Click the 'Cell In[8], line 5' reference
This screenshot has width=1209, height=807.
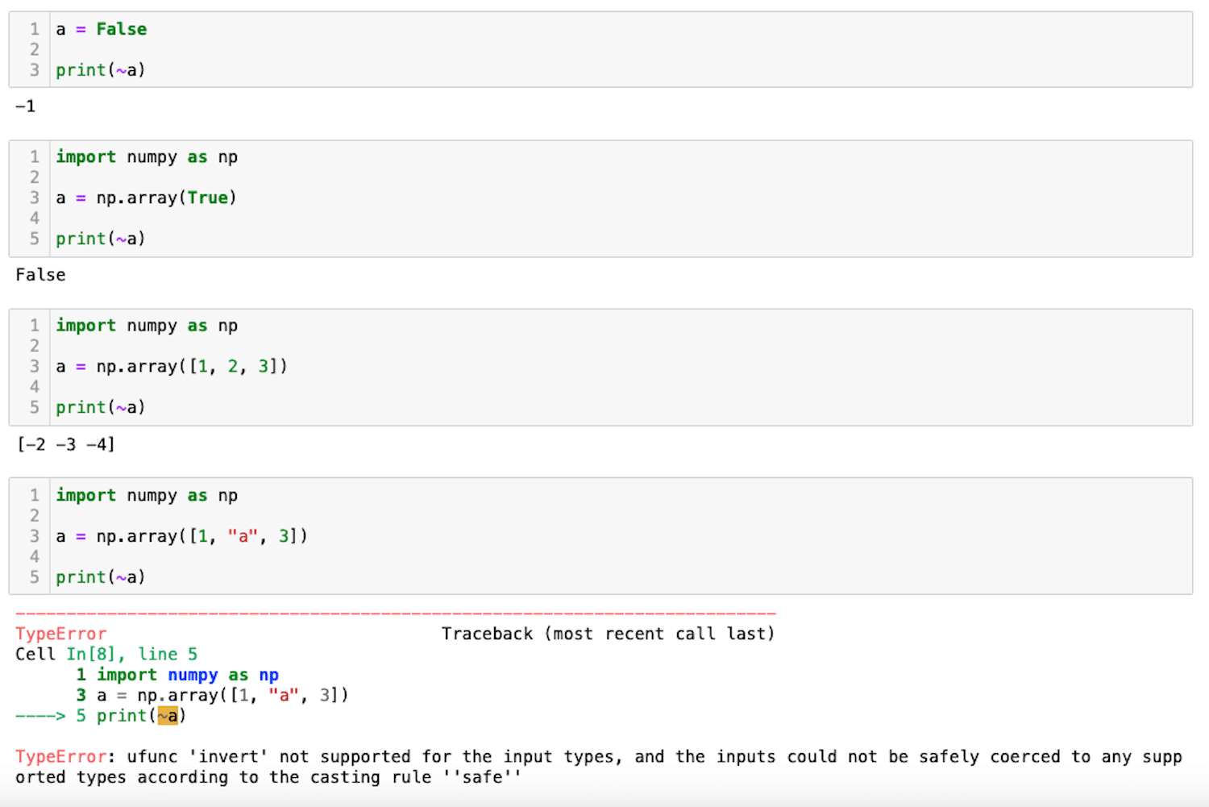[x=106, y=654]
